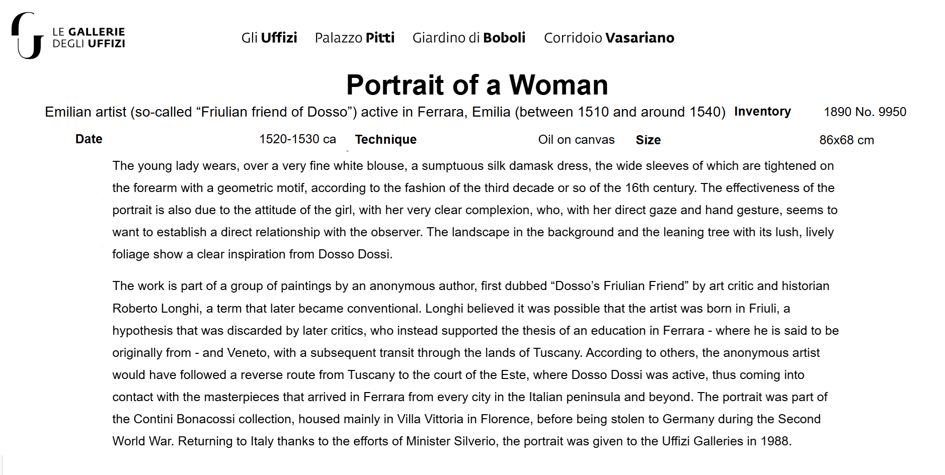
Task: Navigate to Palazzo Pitti
Action: [x=355, y=38]
